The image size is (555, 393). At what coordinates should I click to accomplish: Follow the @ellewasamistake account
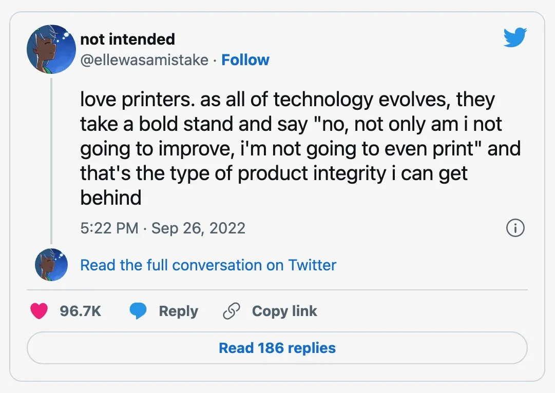(x=245, y=60)
